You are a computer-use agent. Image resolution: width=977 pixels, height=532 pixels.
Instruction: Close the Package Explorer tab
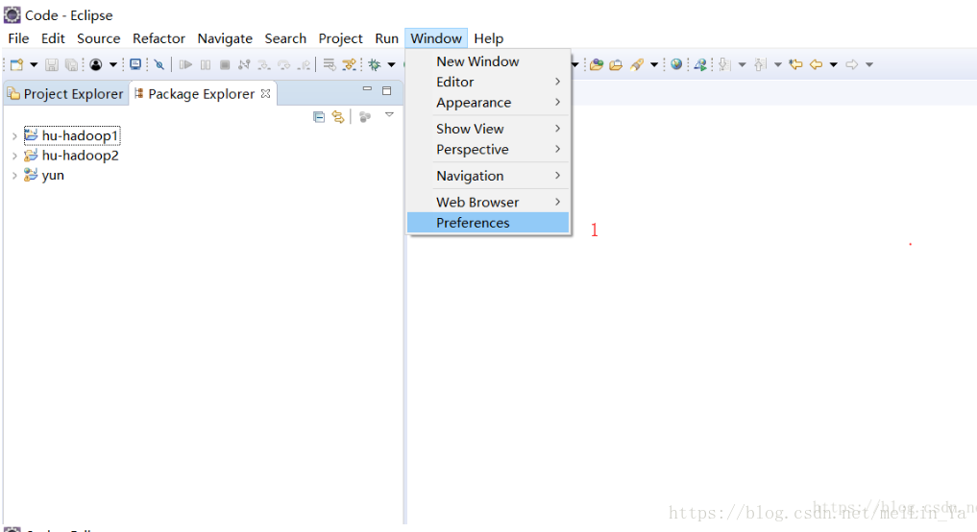266,93
